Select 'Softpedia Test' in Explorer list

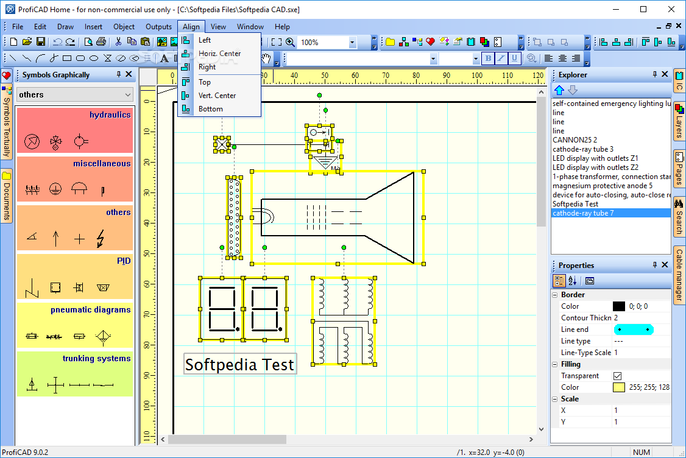[x=575, y=204]
